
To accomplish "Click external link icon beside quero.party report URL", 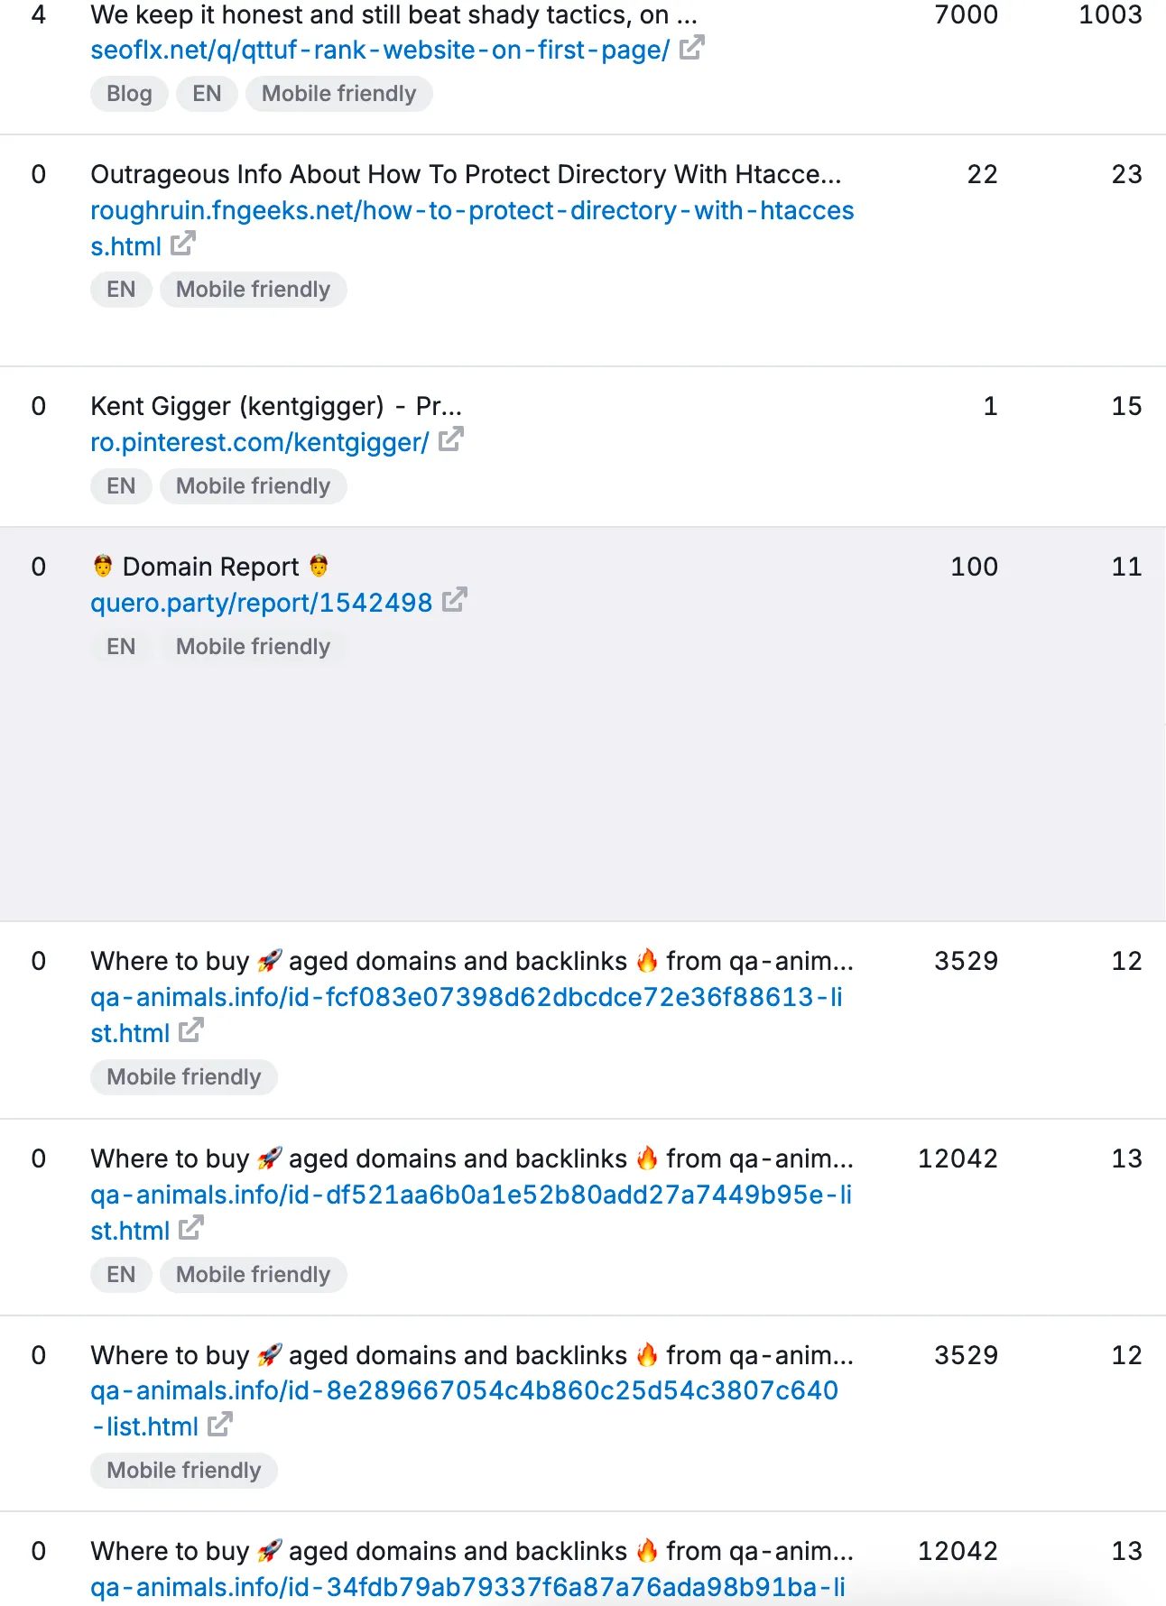I will pyautogui.click(x=455, y=600).
